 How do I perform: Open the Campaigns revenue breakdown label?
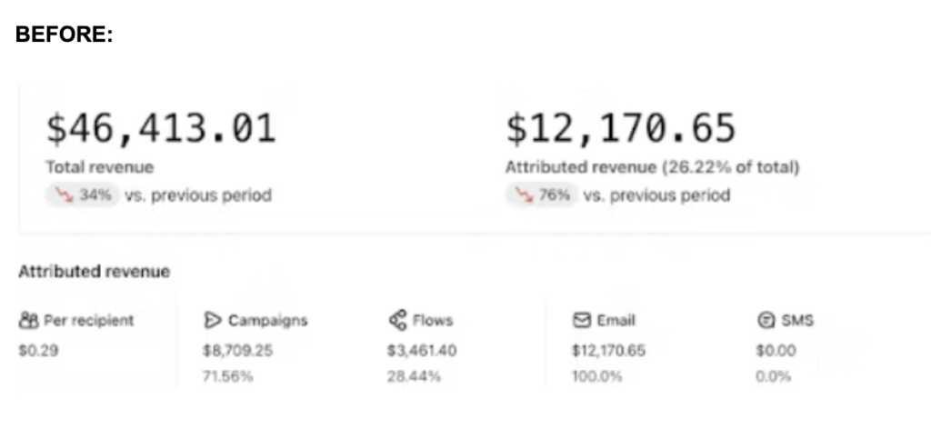[x=267, y=320]
